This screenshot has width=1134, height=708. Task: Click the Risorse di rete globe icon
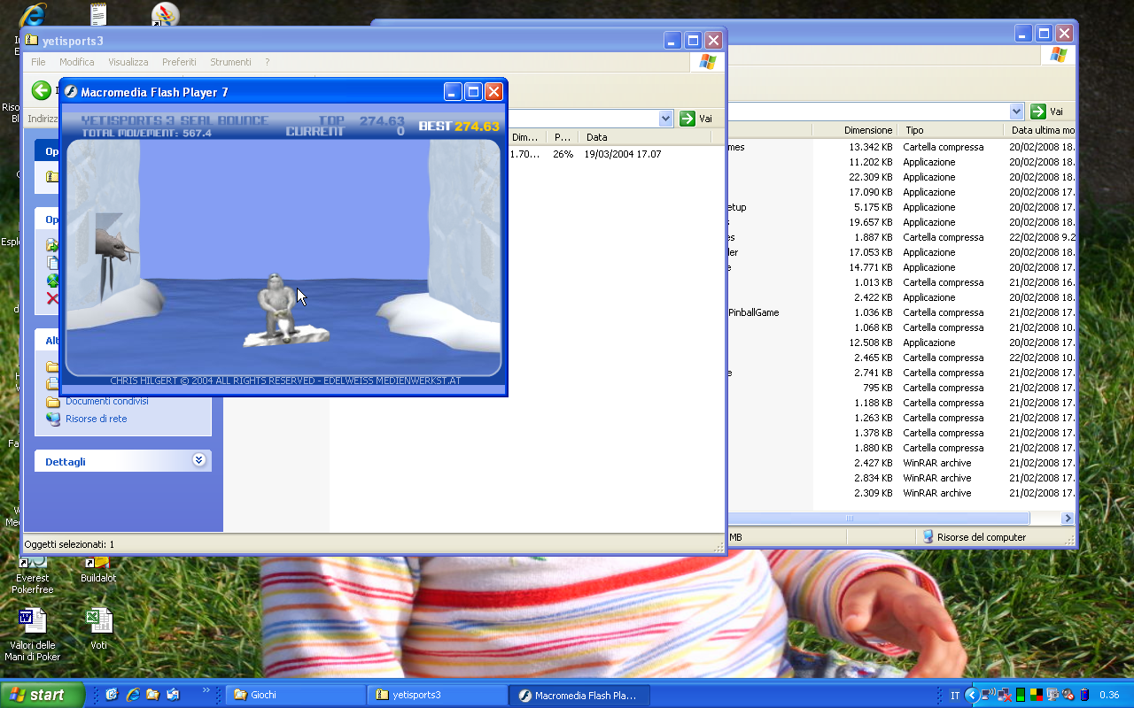click(x=53, y=419)
